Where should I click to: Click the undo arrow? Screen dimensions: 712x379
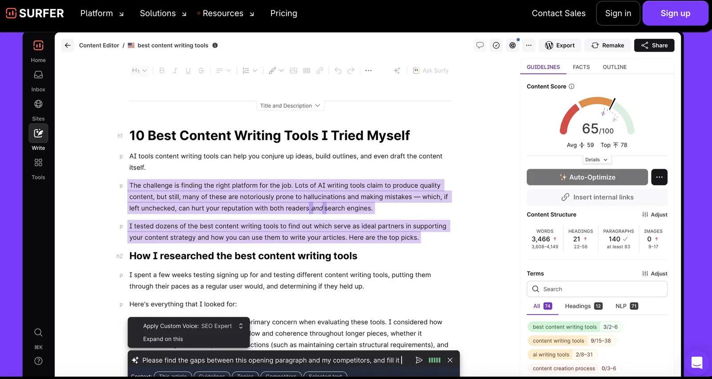[x=338, y=71]
